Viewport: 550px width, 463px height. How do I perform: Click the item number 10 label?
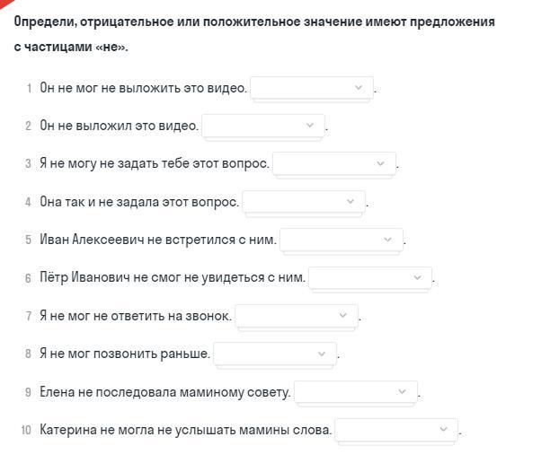[26, 430]
